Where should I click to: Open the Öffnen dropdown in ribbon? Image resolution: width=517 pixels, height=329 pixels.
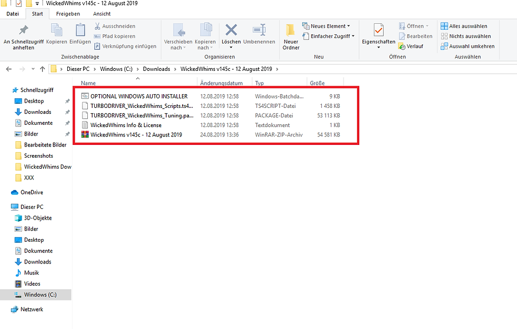414,26
